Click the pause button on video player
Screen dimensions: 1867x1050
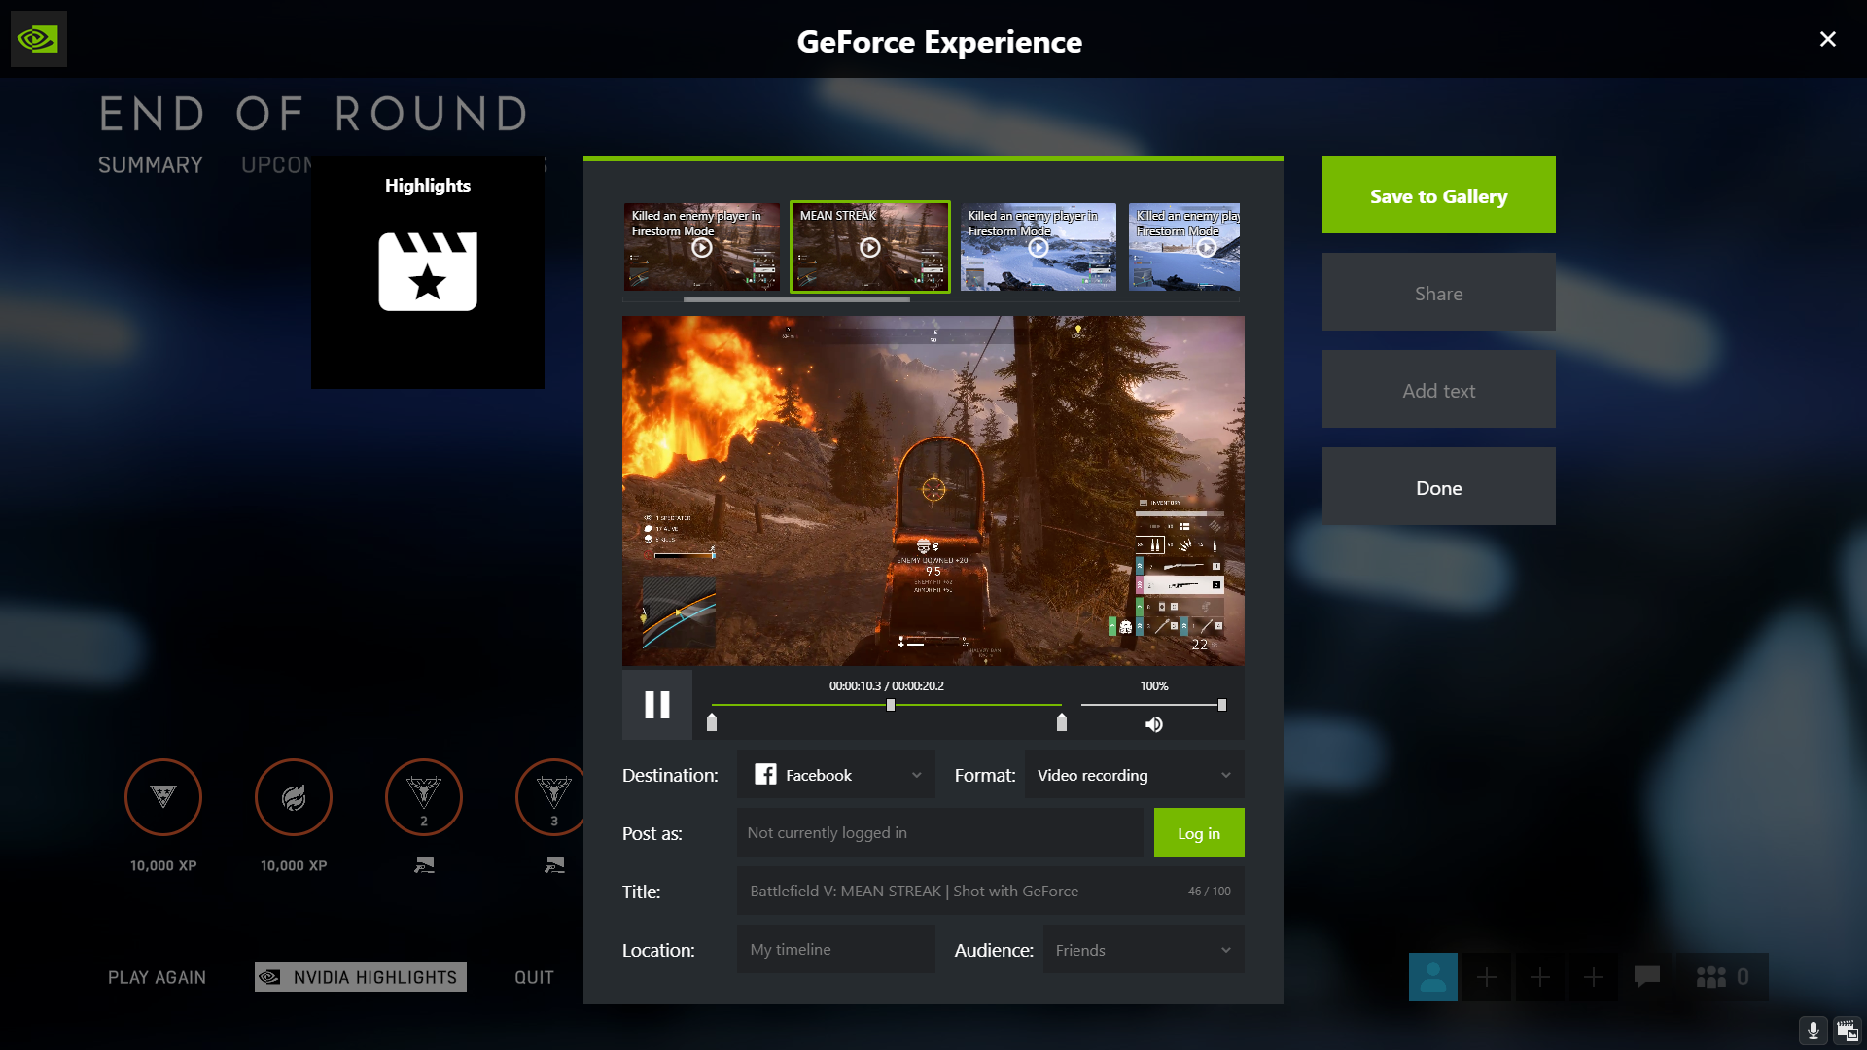pos(656,705)
